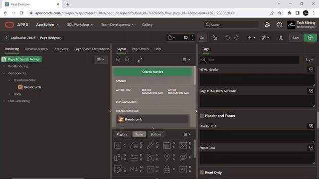The height and width of the screenshot is (179, 319).
Task: Select the File Browse folder icon
Action: [x=151, y=157]
